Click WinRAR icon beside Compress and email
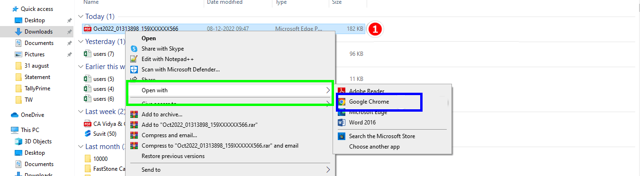Image resolution: width=640 pixels, height=176 pixels. [134, 135]
